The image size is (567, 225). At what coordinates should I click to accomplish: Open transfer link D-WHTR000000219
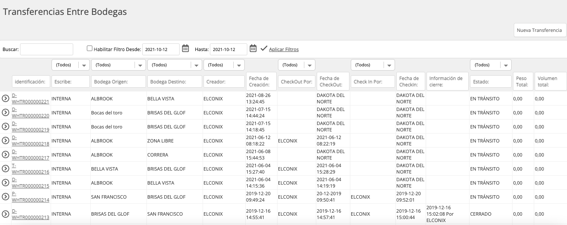tap(31, 127)
